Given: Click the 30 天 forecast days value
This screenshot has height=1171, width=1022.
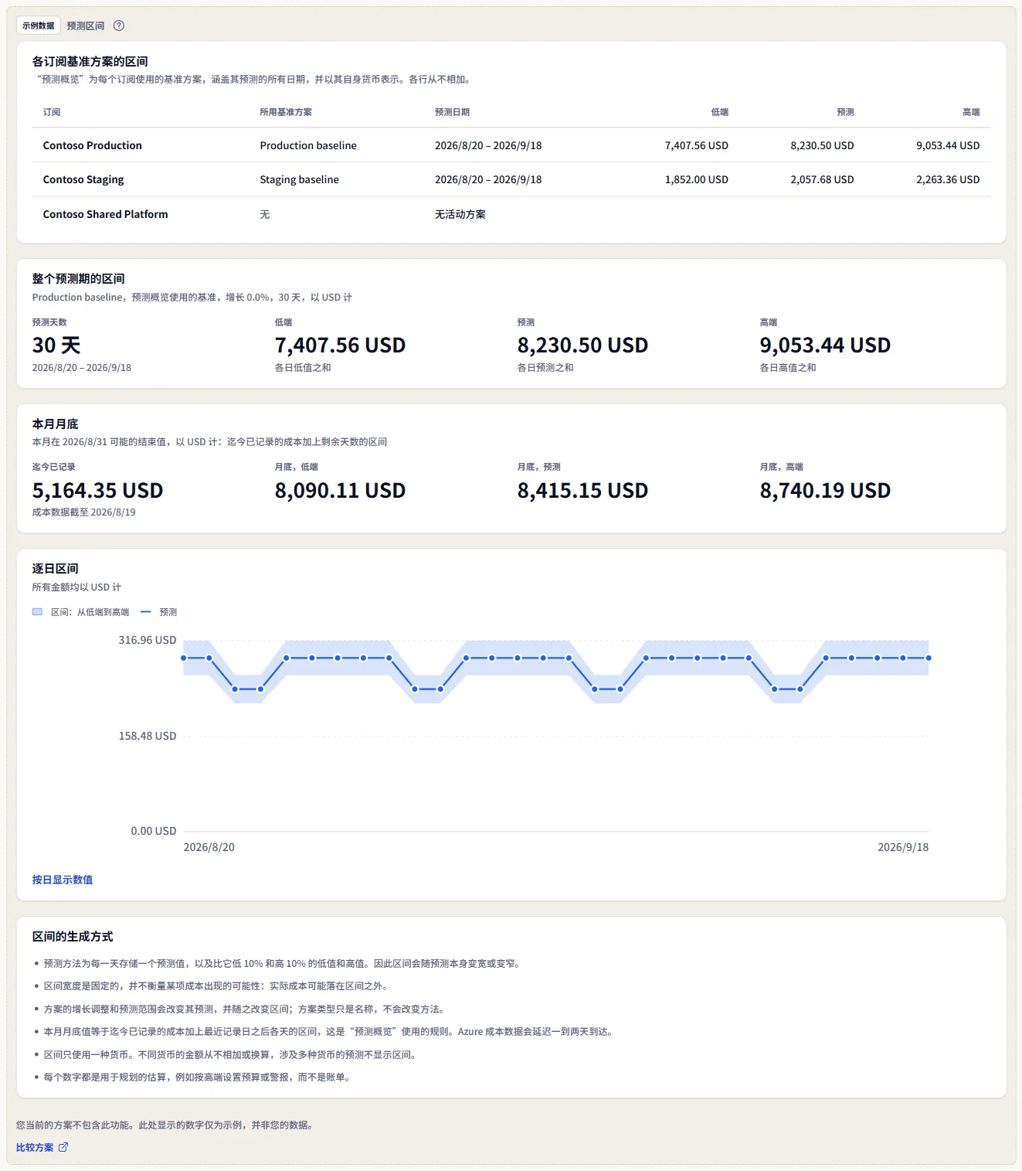Looking at the screenshot, I should click(56, 345).
